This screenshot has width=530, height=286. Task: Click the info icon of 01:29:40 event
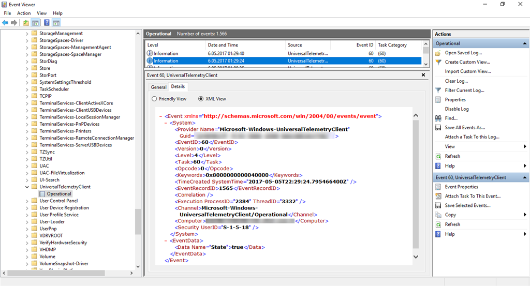click(x=150, y=53)
